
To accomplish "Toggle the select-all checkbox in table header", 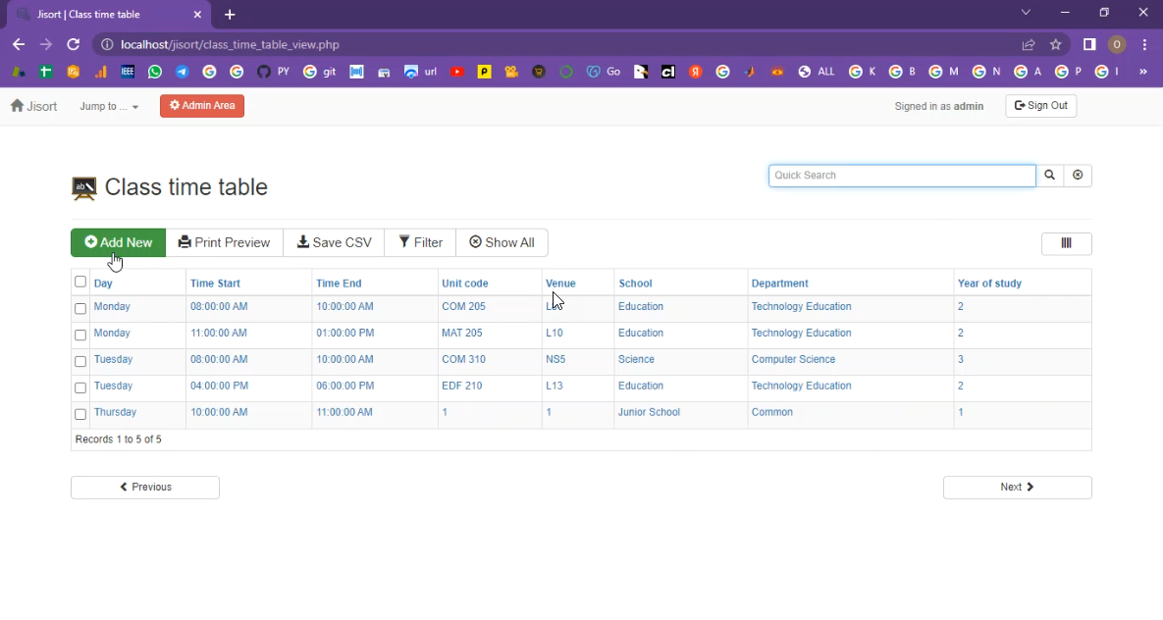I will pyautogui.click(x=80, y=283).
